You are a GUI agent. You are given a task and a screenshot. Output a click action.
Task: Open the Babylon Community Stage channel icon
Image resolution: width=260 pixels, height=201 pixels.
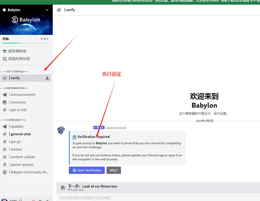click(5, 172)
